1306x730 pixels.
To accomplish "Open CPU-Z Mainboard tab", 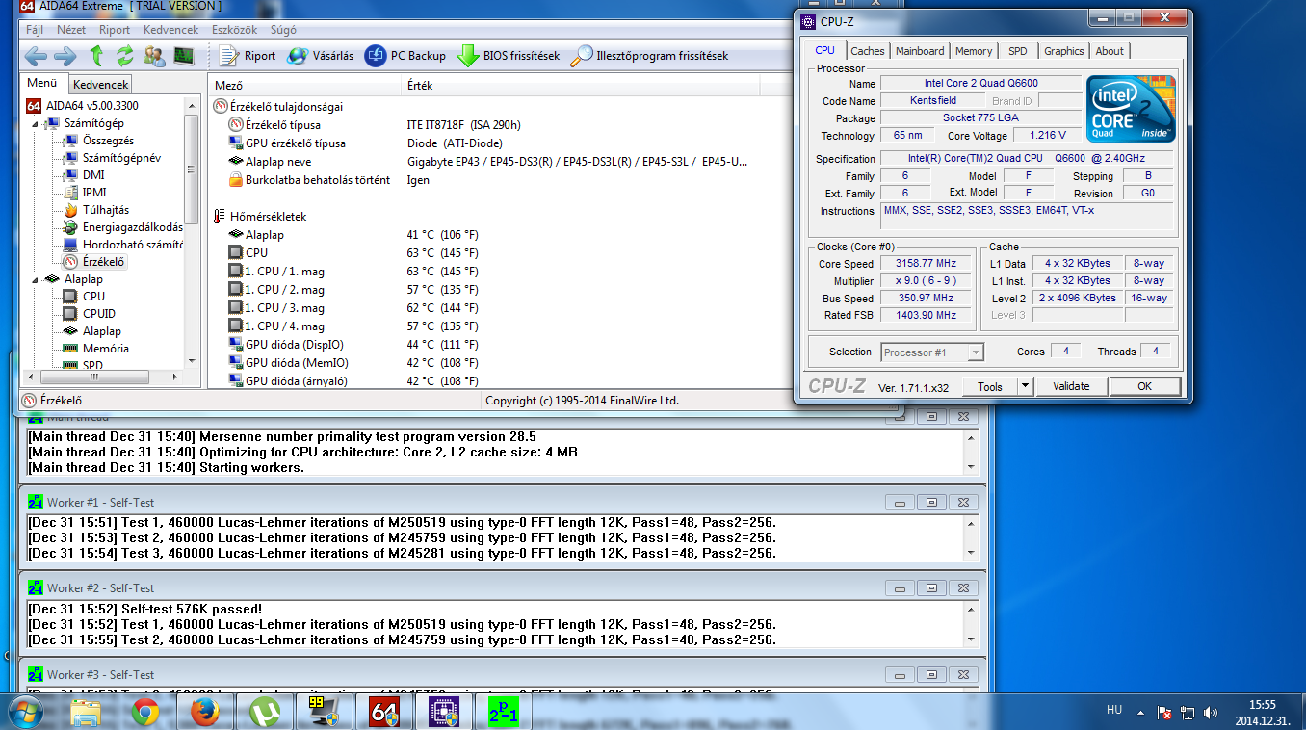I will pos(920,51).
